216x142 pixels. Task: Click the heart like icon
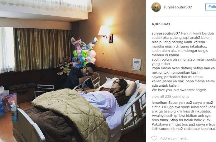pos(154,138)
